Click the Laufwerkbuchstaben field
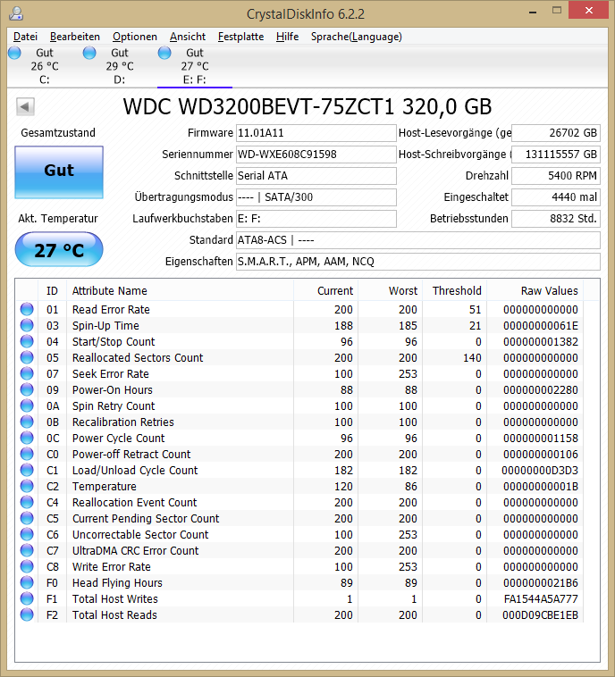This screenshot has width=615, height=677. click(316, 219)
